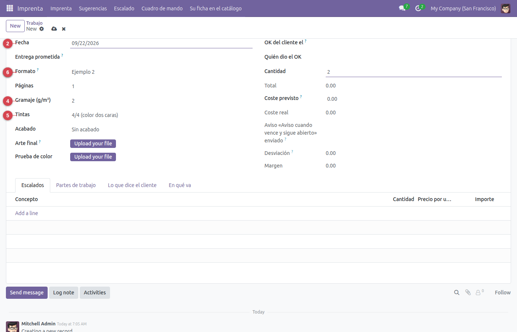Click the Log note button
517x332 pixels.
[x=64, y=293]
